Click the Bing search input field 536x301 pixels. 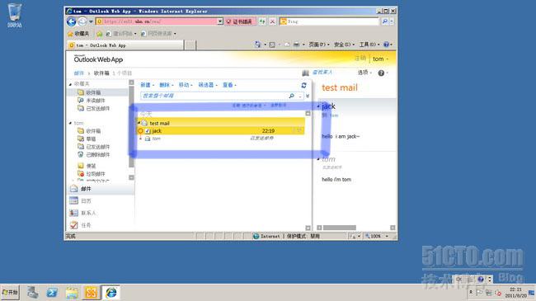[333, 21]
